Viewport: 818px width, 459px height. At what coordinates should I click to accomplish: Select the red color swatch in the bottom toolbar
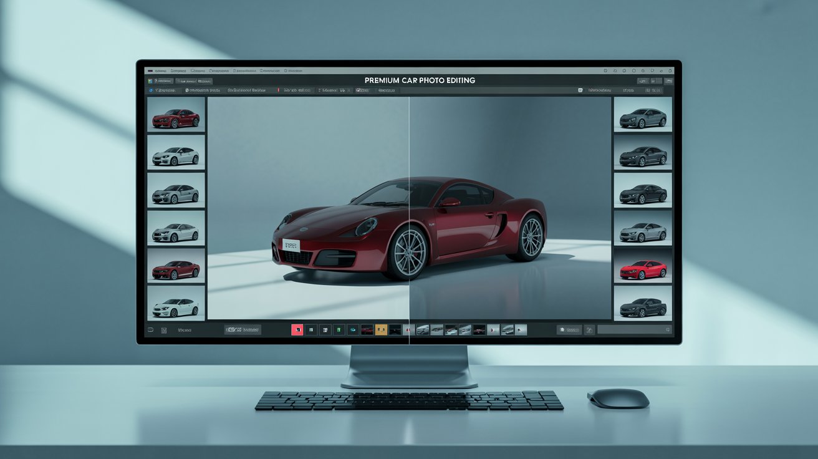point(298,329)
